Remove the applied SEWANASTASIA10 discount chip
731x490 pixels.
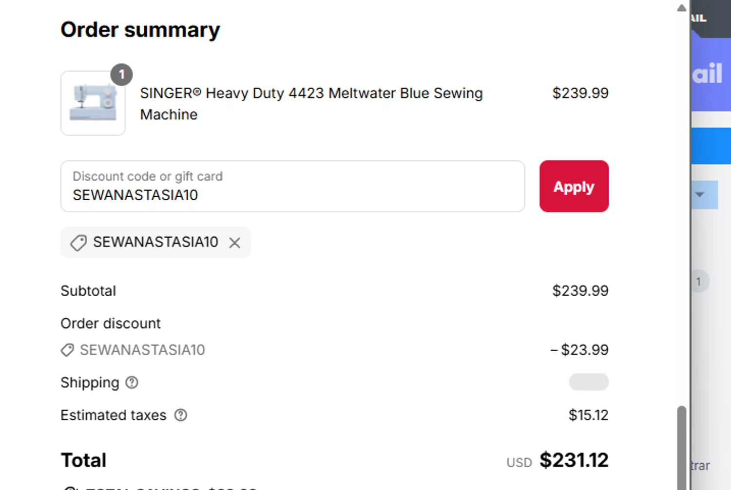(234, 243)
